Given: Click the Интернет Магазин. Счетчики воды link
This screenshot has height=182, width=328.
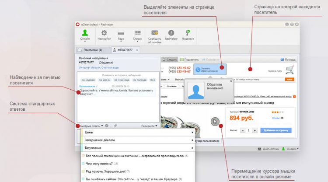Looking at the screenshot, I should [x=99, y=67].
